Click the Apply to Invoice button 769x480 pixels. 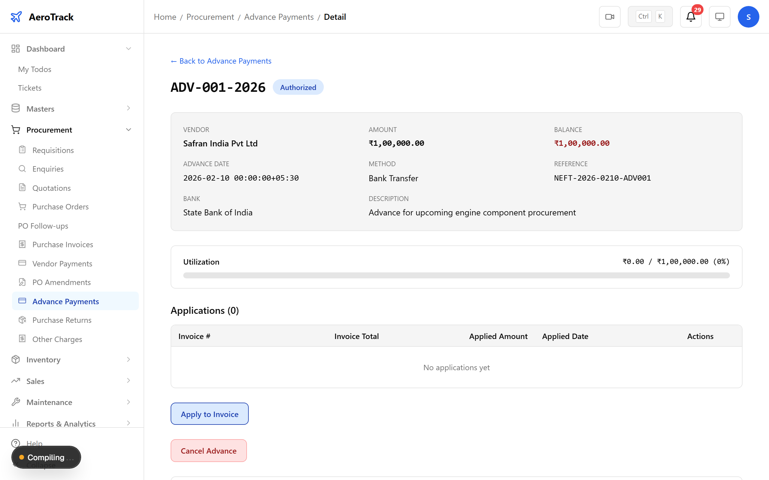click(x=209, y=414)
